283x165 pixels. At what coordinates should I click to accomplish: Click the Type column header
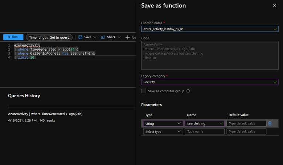149,115
